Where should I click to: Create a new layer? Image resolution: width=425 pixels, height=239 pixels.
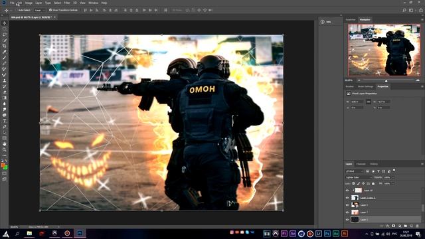click(412, 226)
